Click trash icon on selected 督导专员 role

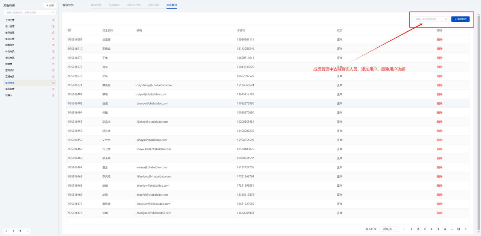click(x=53, y=83)
